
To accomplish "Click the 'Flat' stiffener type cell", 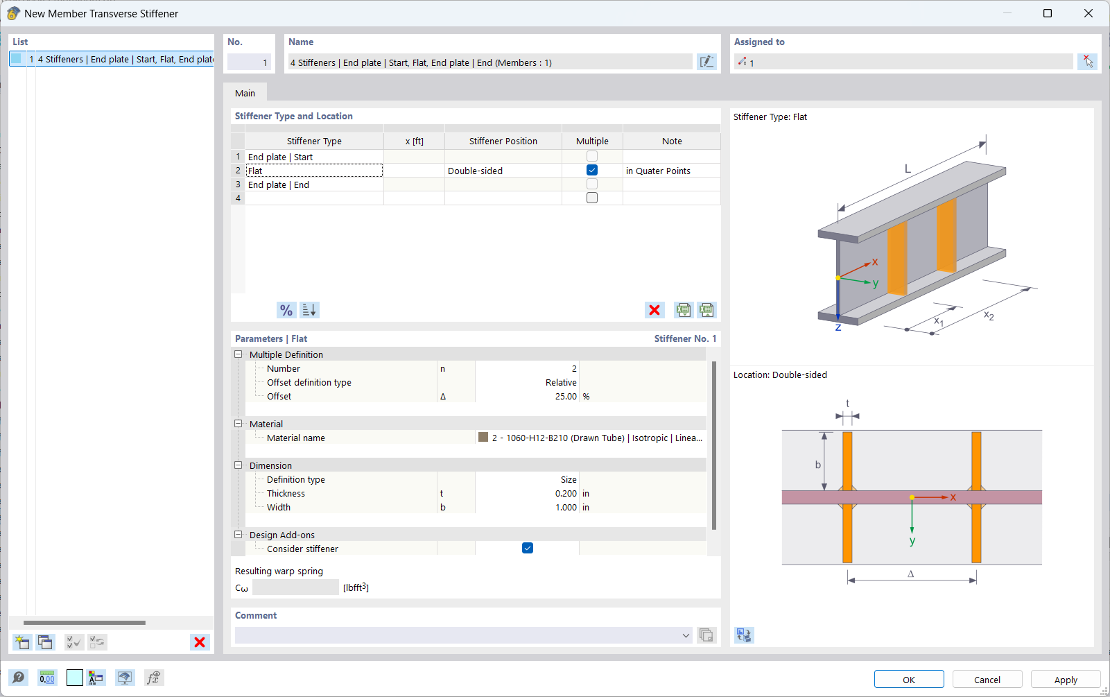I will pyautogui.click(x=314, y=171).
